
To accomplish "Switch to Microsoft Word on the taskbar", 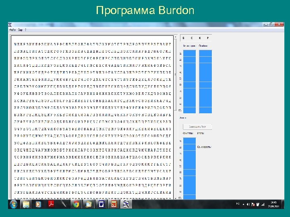I will click(101, 204).
